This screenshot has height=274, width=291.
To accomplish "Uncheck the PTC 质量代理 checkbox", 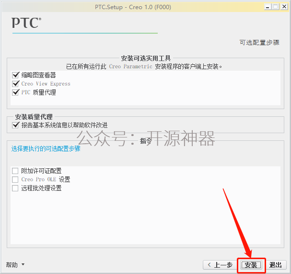I will point(15,92).
